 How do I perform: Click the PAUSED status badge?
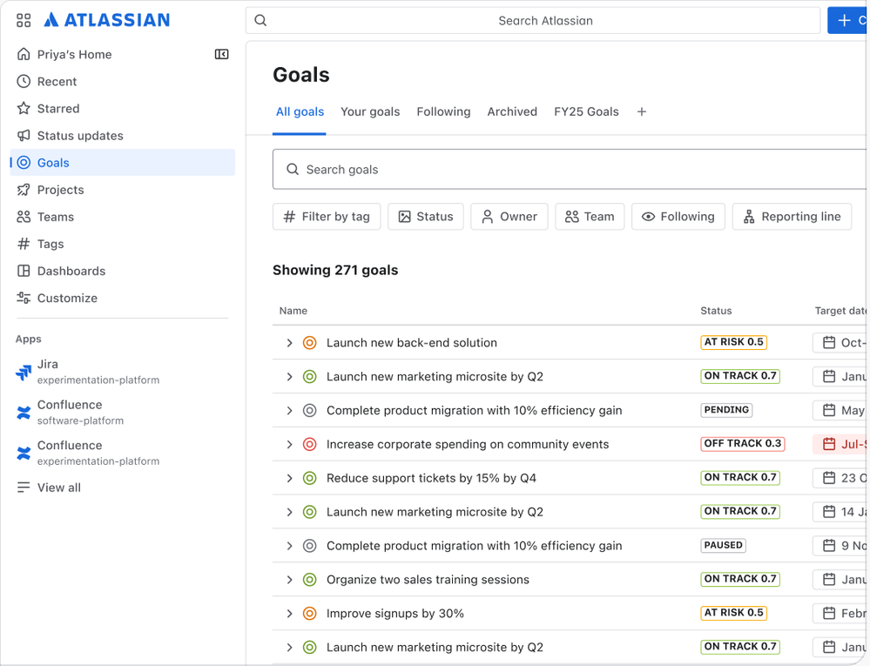(723, 545)
